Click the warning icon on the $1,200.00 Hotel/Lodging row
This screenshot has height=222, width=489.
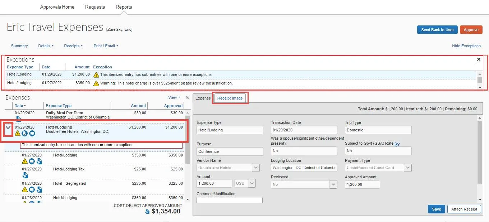pos(18,134)
